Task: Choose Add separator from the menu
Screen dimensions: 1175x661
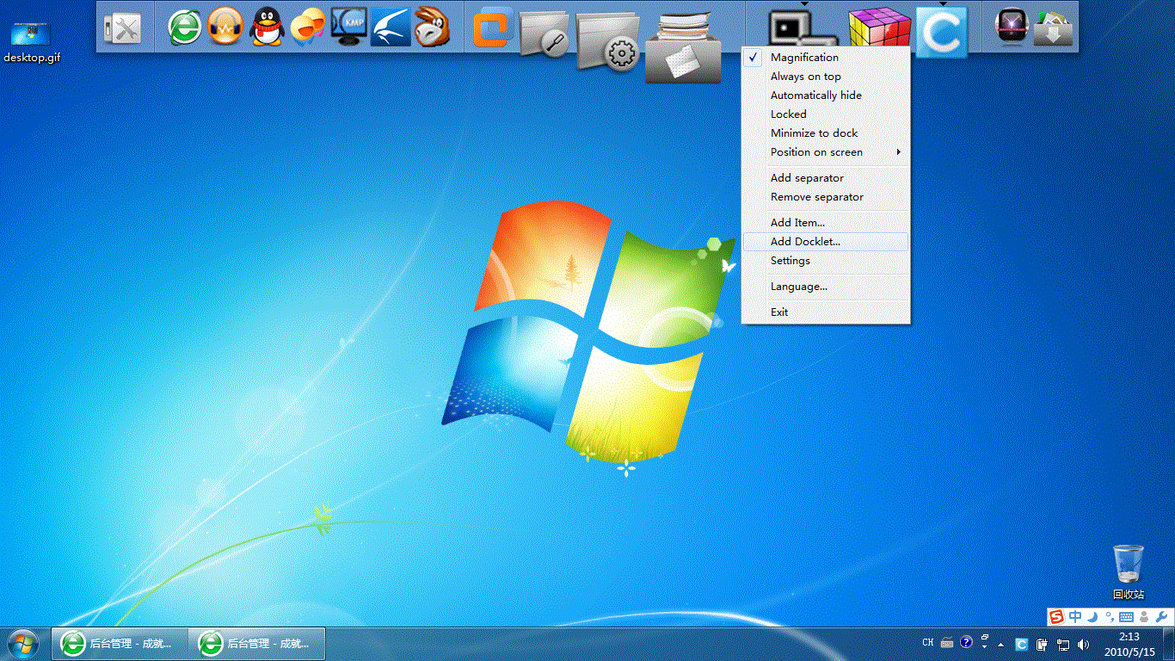Action: 826,178
